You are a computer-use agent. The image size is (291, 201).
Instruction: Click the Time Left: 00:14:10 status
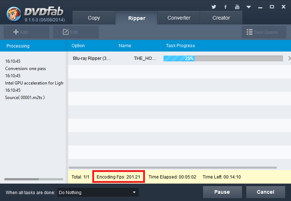coord(222,177)
